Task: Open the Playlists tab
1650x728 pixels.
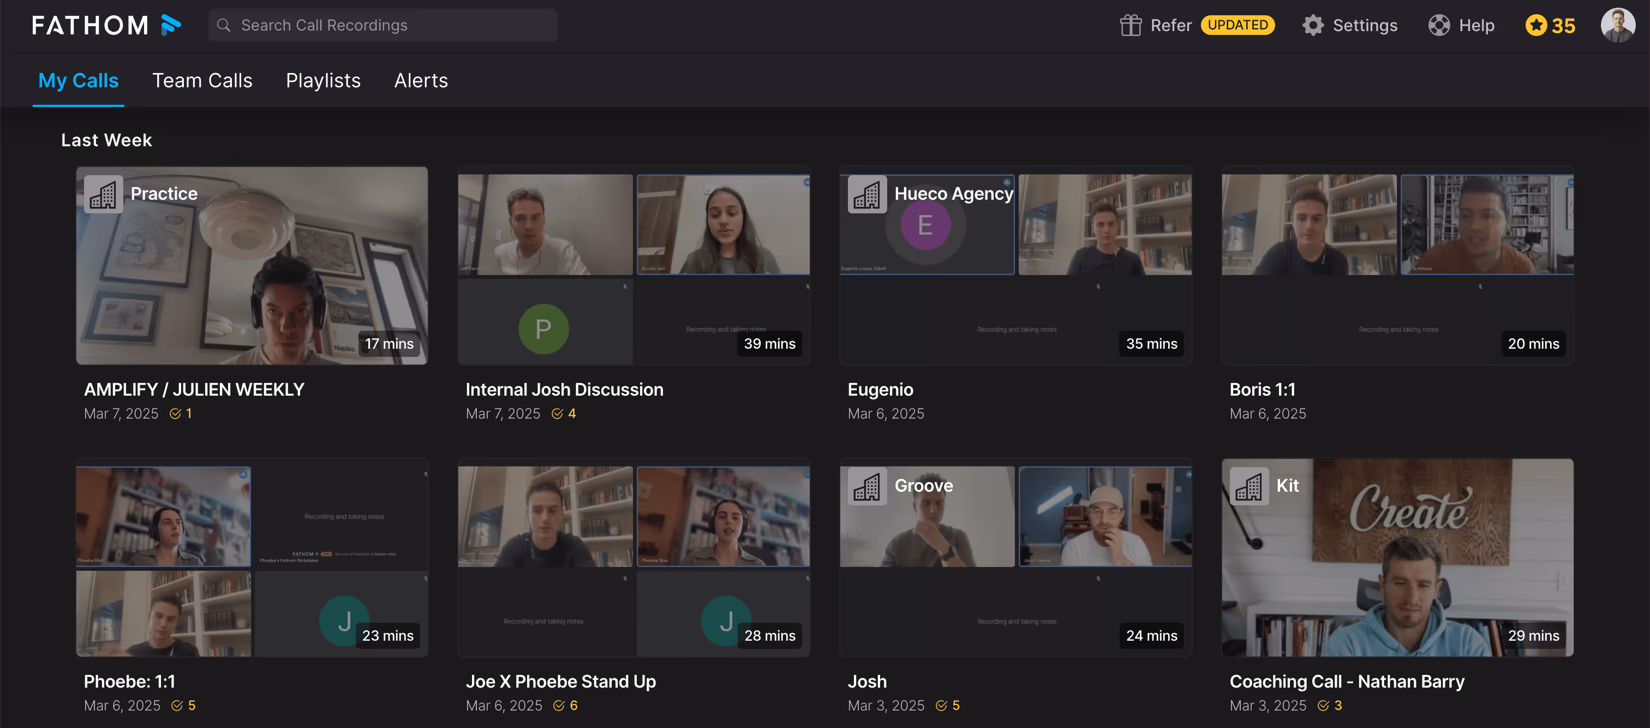Action: [x=323, y=81]
